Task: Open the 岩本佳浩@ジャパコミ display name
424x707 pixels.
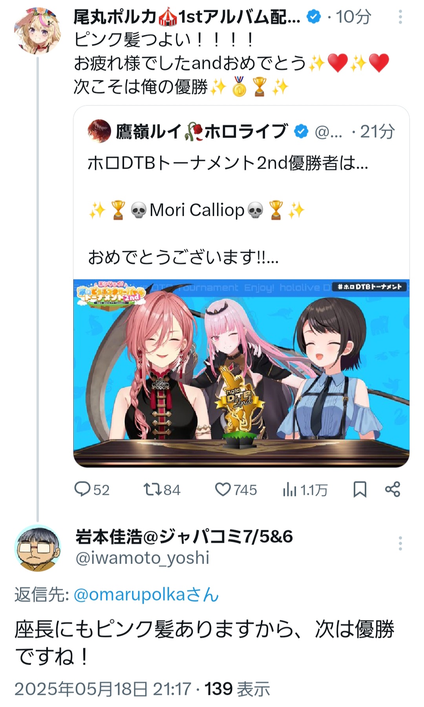Action: click(x=184, y=536)
